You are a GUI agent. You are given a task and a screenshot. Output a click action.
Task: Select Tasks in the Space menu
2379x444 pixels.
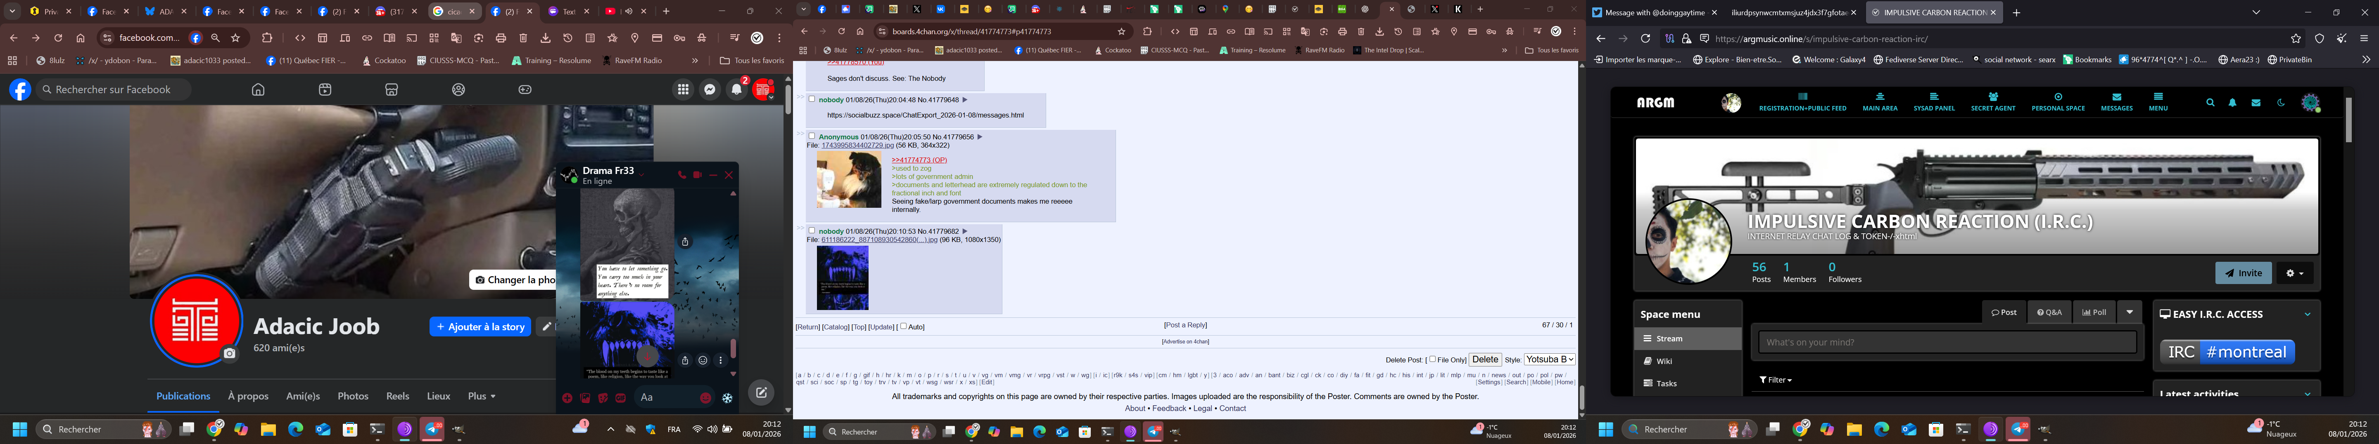(x=1687, y=383)
